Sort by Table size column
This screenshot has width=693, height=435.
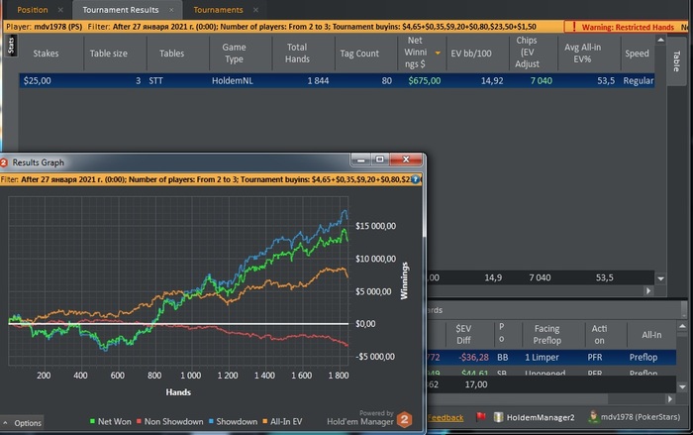pos(108,54)
